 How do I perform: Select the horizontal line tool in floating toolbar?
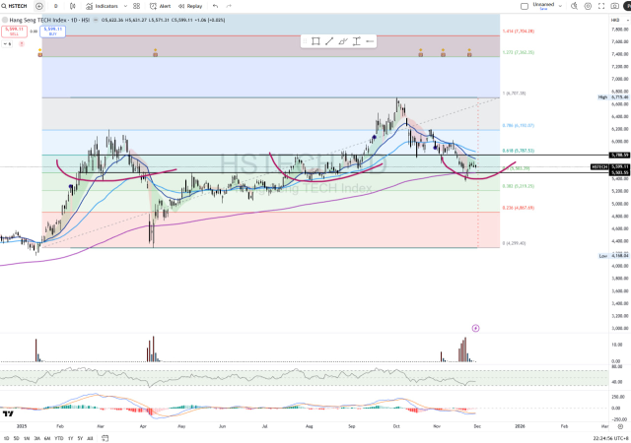coord(370,41)
